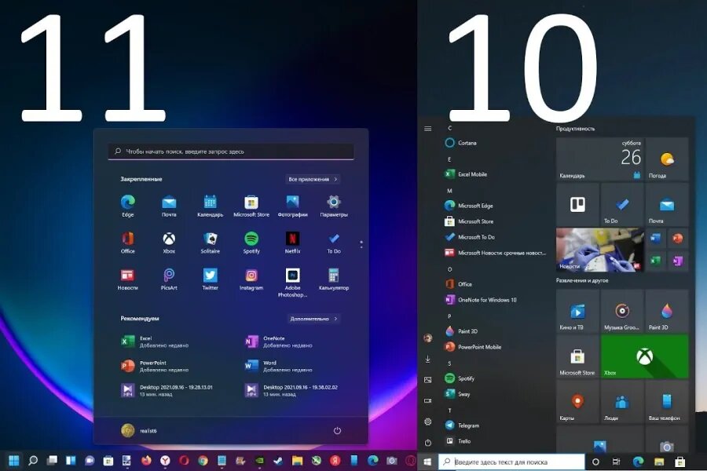Select OneNote for Windows 10 entry

pos(480,300)
